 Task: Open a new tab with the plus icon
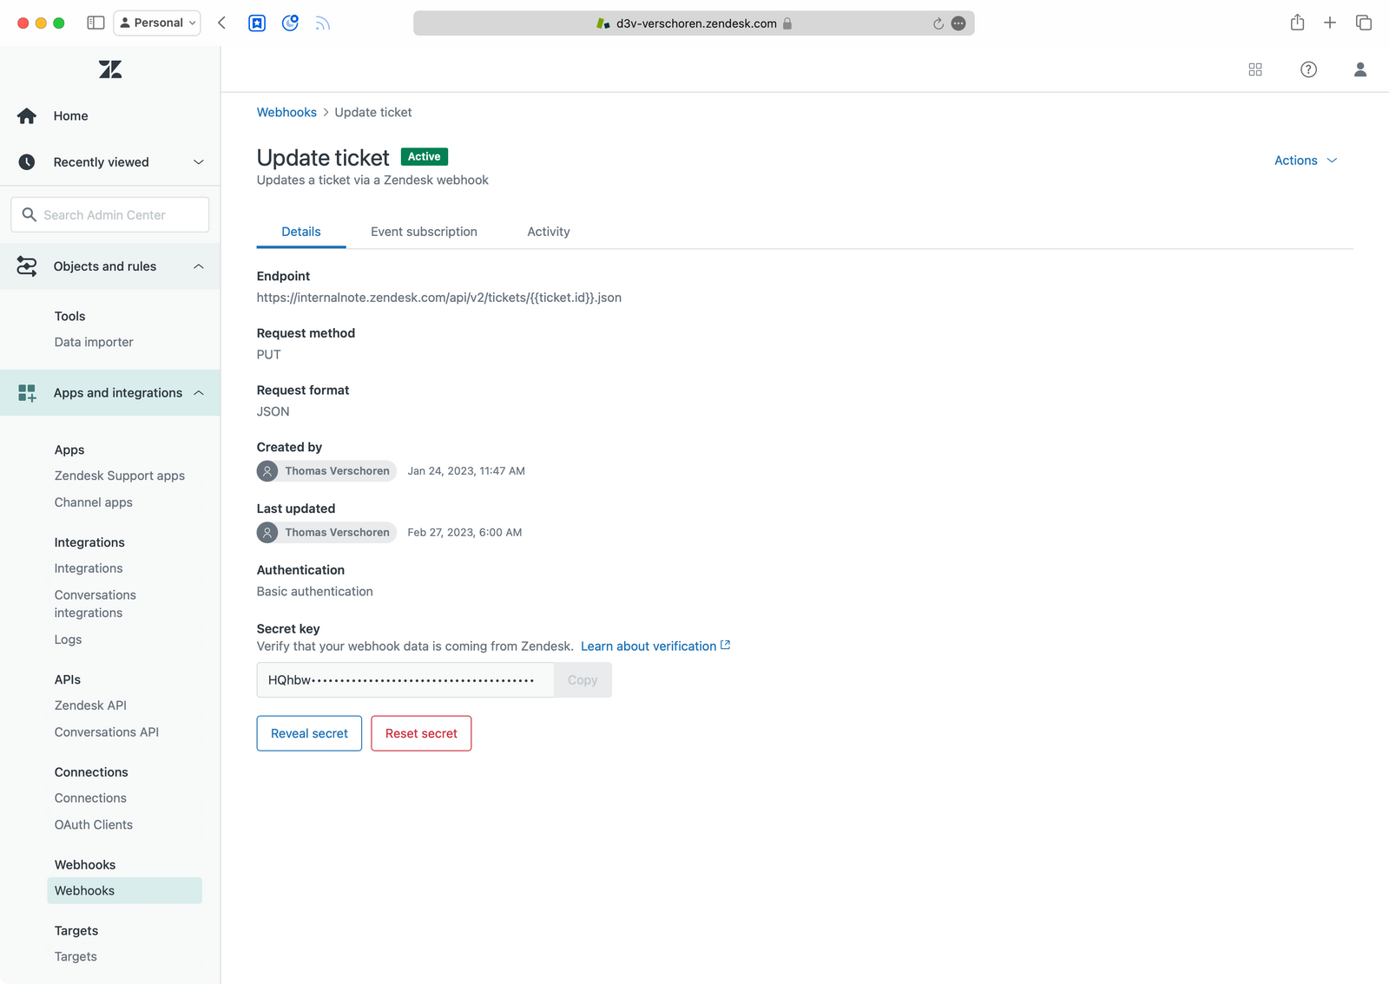1330,23
